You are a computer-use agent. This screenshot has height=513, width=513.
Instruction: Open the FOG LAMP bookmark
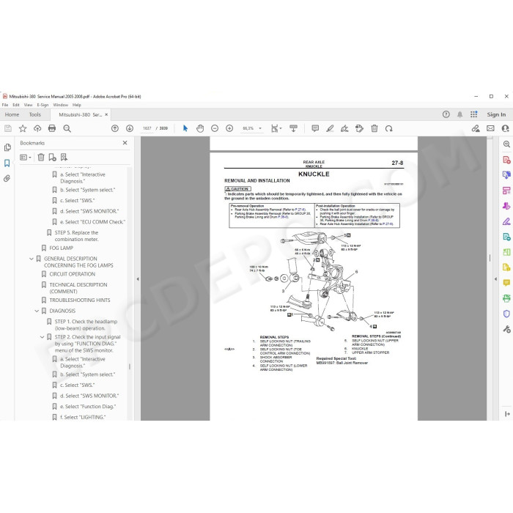tap(61, 248)
